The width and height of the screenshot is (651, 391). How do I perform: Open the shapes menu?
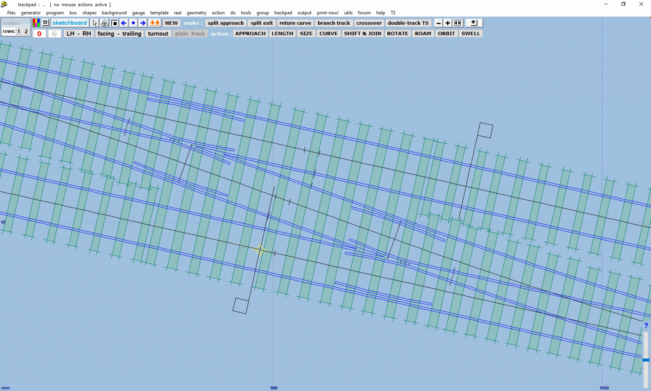[89, 13]
